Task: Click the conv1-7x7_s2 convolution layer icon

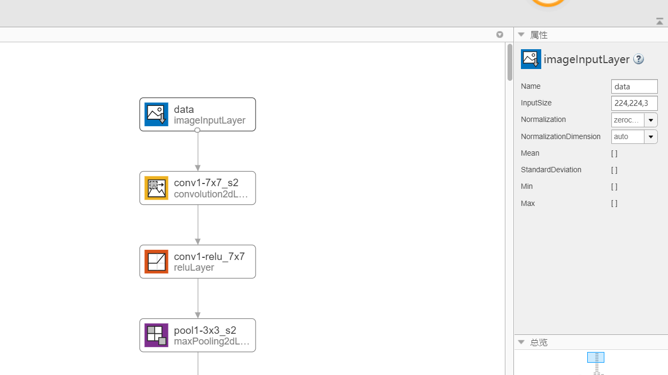Action: point(156,188)
